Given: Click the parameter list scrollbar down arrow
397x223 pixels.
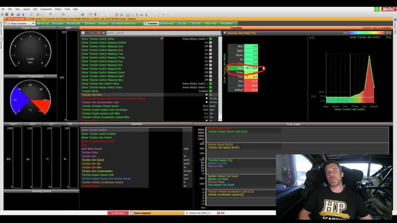Looking at the screenshot, I should [220, 120].
